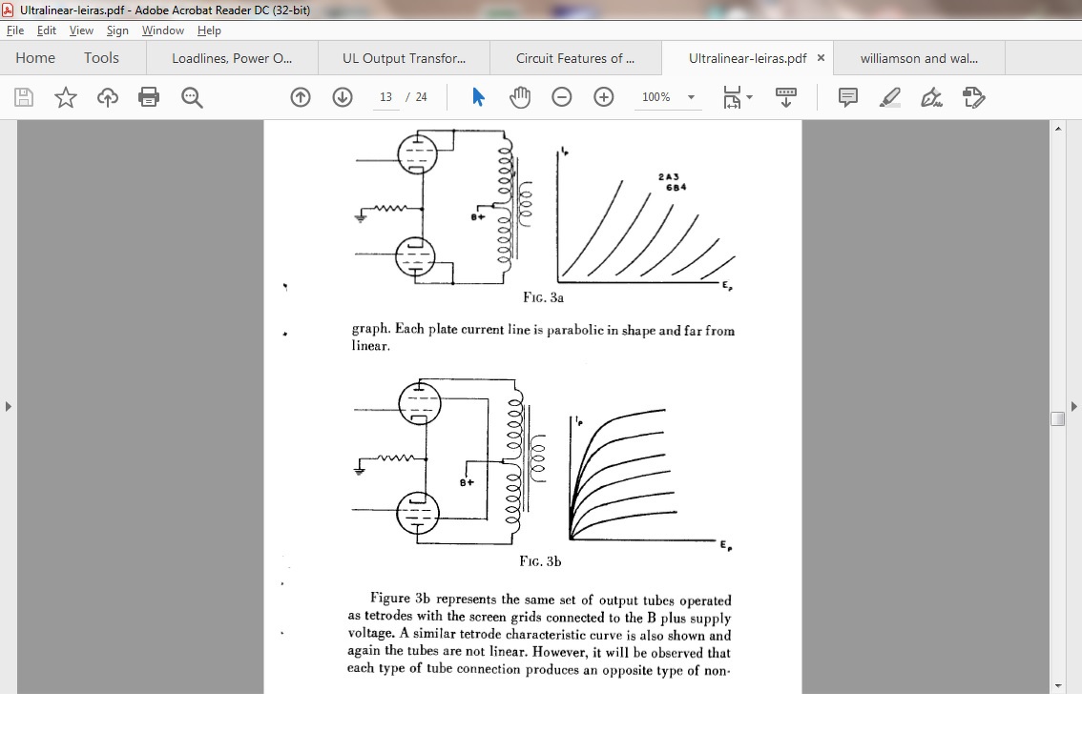Image resolution: width=1082 pixels, height=732 pixels.
Task: Add document to favorites star icon
Action: (x=66, y=97)
